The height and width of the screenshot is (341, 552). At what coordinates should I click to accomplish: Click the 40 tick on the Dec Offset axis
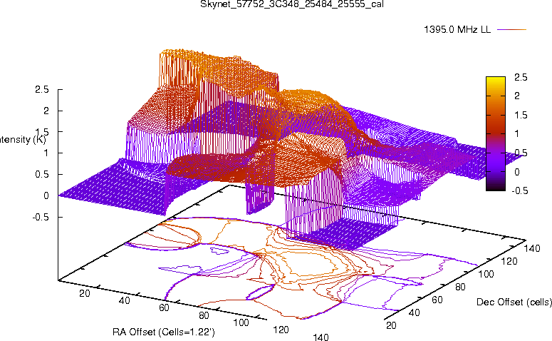click(415, 312)
